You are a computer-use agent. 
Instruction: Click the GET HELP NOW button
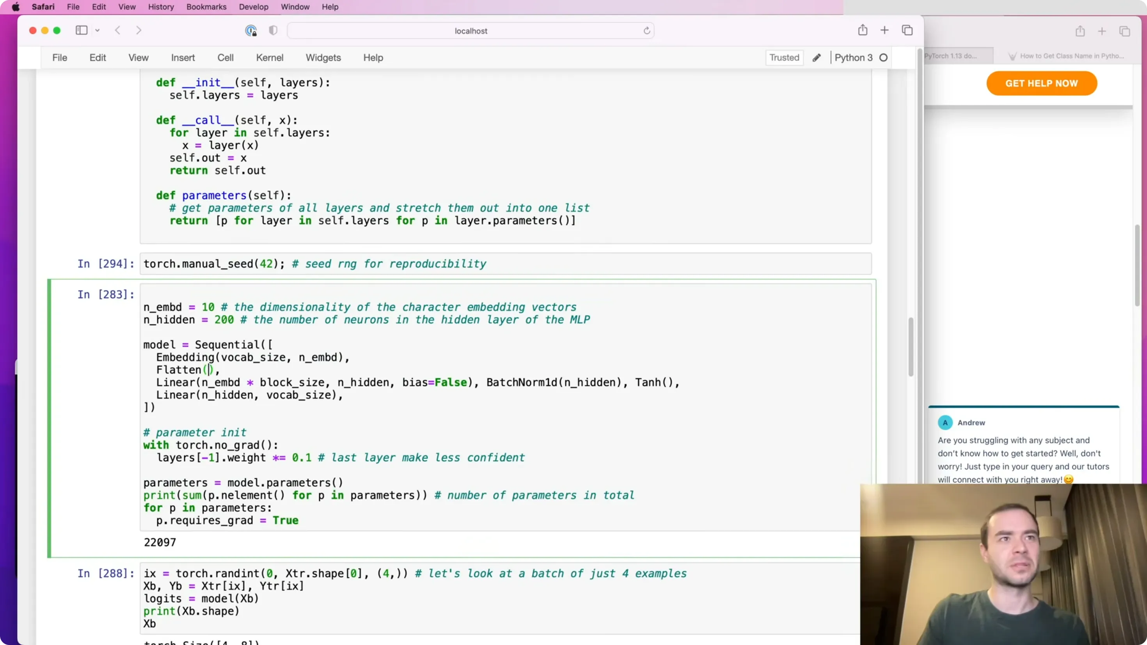1042,83
